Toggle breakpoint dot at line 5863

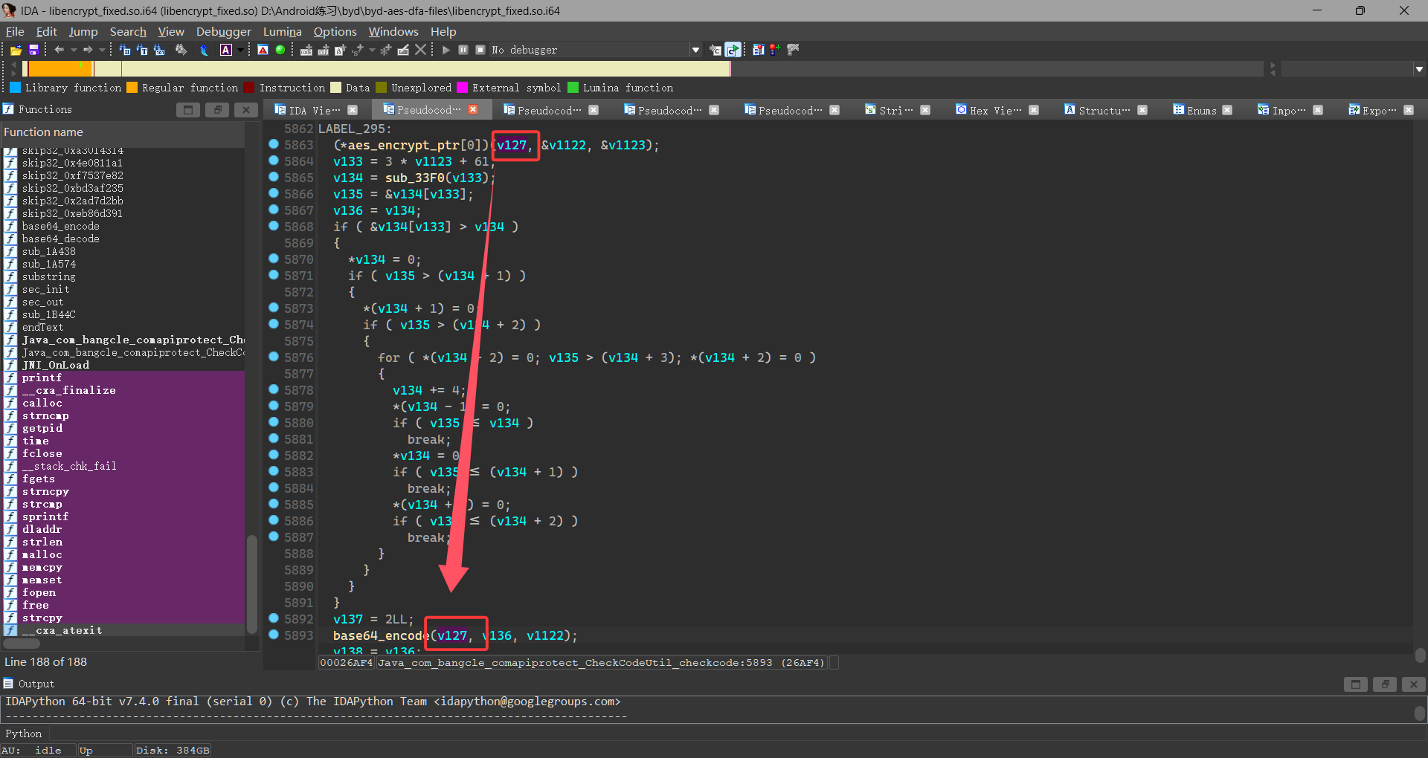pos(273,144)
